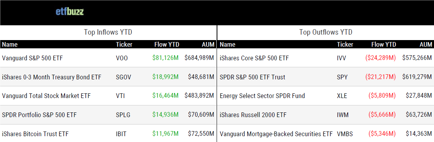The image size is (434, 142).
Task: Click the IWM ticker symbol
Action: coord(343,115)
